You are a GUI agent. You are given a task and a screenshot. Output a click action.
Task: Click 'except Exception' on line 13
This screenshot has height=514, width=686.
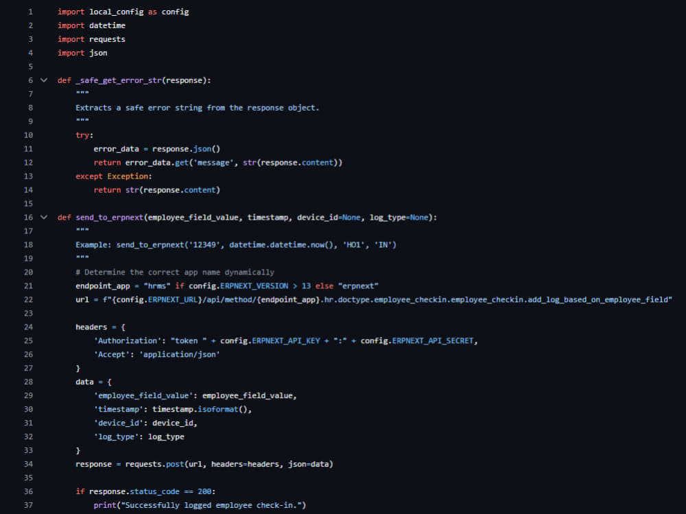click(x=112, y=176)
